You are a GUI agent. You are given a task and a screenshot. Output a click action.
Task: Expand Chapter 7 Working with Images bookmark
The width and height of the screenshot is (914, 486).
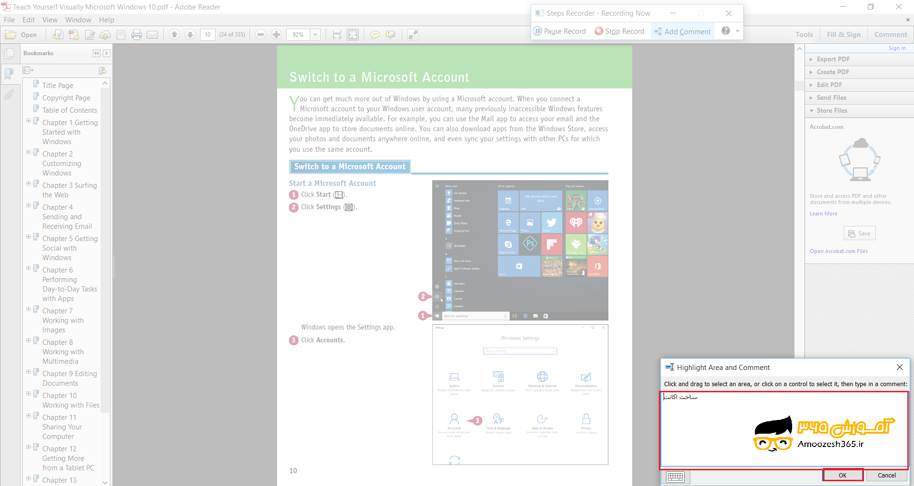(x=28, y=309)
